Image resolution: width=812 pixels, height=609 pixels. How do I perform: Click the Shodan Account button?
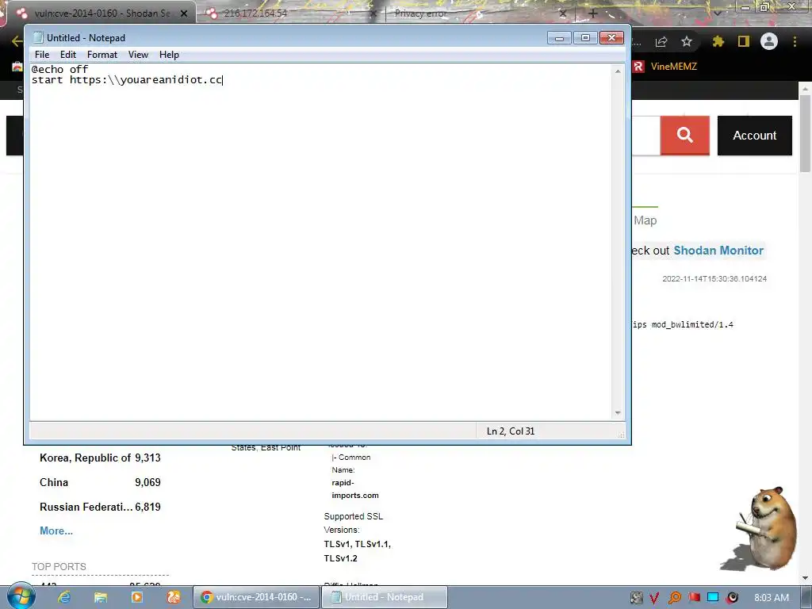click(755, 135)
